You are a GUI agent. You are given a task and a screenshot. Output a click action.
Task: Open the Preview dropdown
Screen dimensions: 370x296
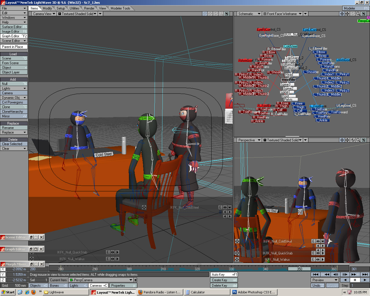[325, 280]
